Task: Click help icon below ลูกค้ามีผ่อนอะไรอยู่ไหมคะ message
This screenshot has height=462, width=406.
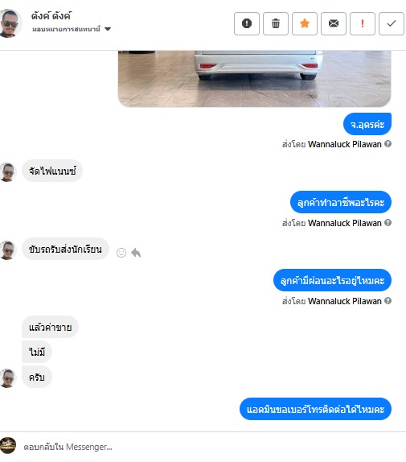Action: (388, 301)
